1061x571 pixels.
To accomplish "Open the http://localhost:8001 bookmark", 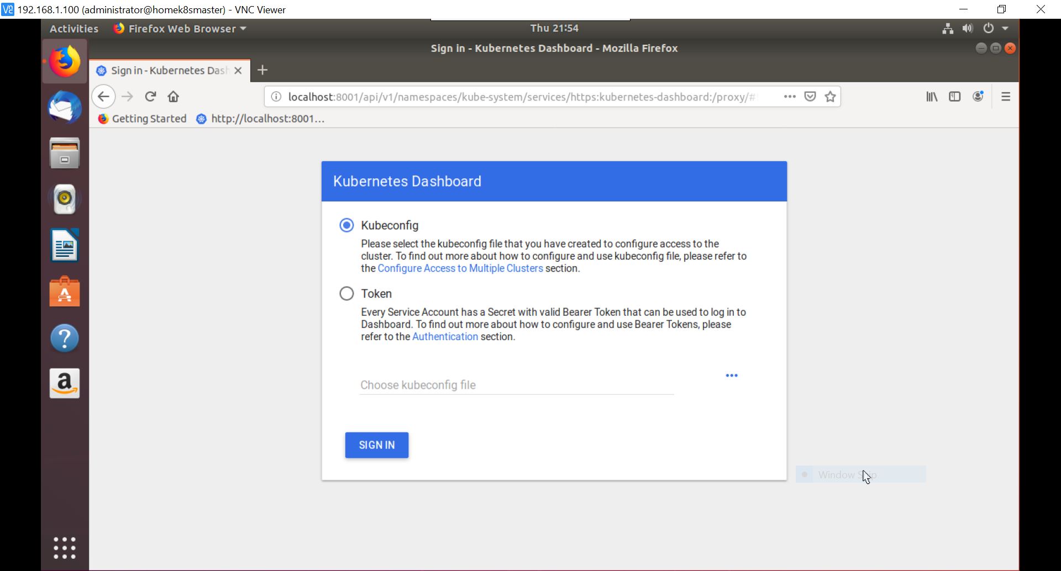I will coord(260,119).
